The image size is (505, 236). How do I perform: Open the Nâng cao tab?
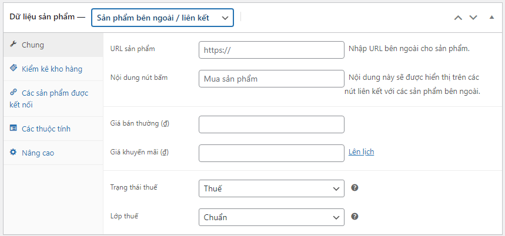pyautogui.click(x=38, y=153)
